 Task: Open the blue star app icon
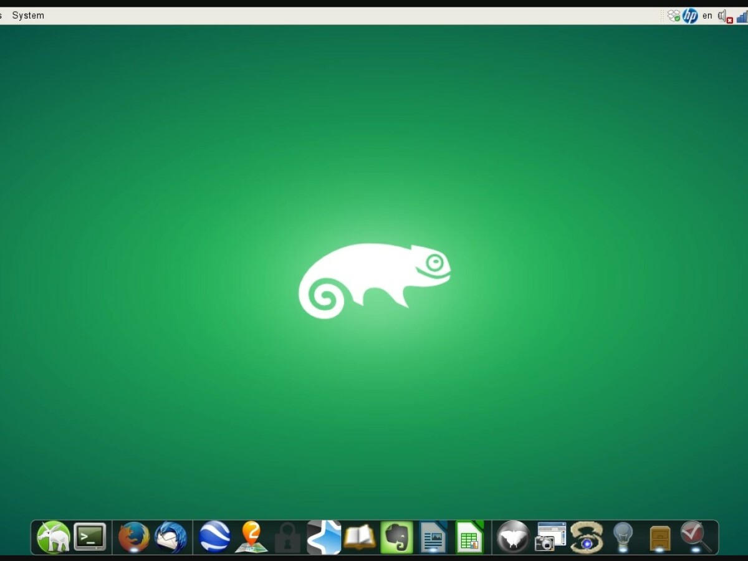click(324, 537)
